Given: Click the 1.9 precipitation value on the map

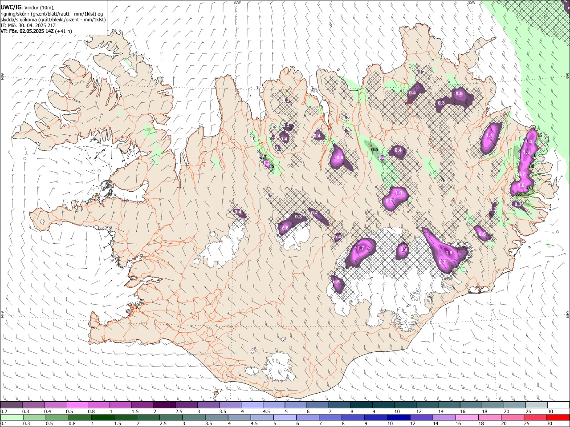Looking at the screenshot, I should pyautogui.click(x=449, y=253).
